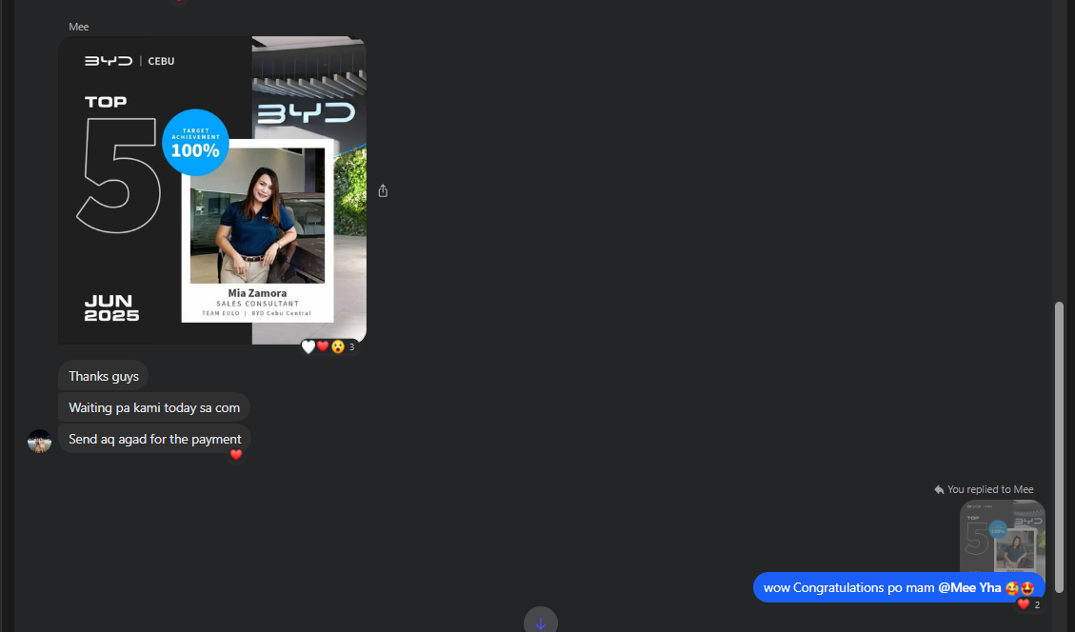The height and width of the screenshot is (632, 1075).
Task: Open the sender's profile avatar
Action: (x=39, y=441)
